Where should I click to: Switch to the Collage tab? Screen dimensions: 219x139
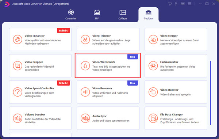123,15
